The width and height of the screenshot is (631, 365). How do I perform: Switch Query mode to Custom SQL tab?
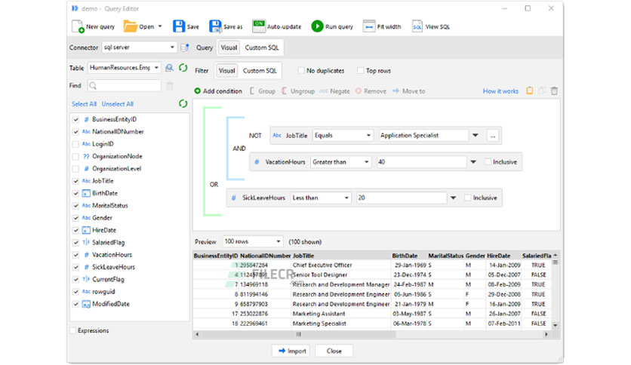(262, 48)
